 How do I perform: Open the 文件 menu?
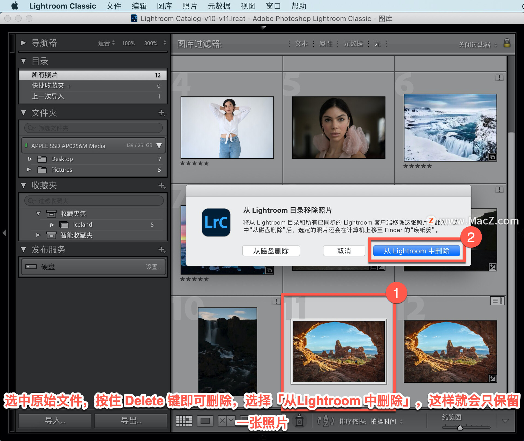tap(114, 6)
